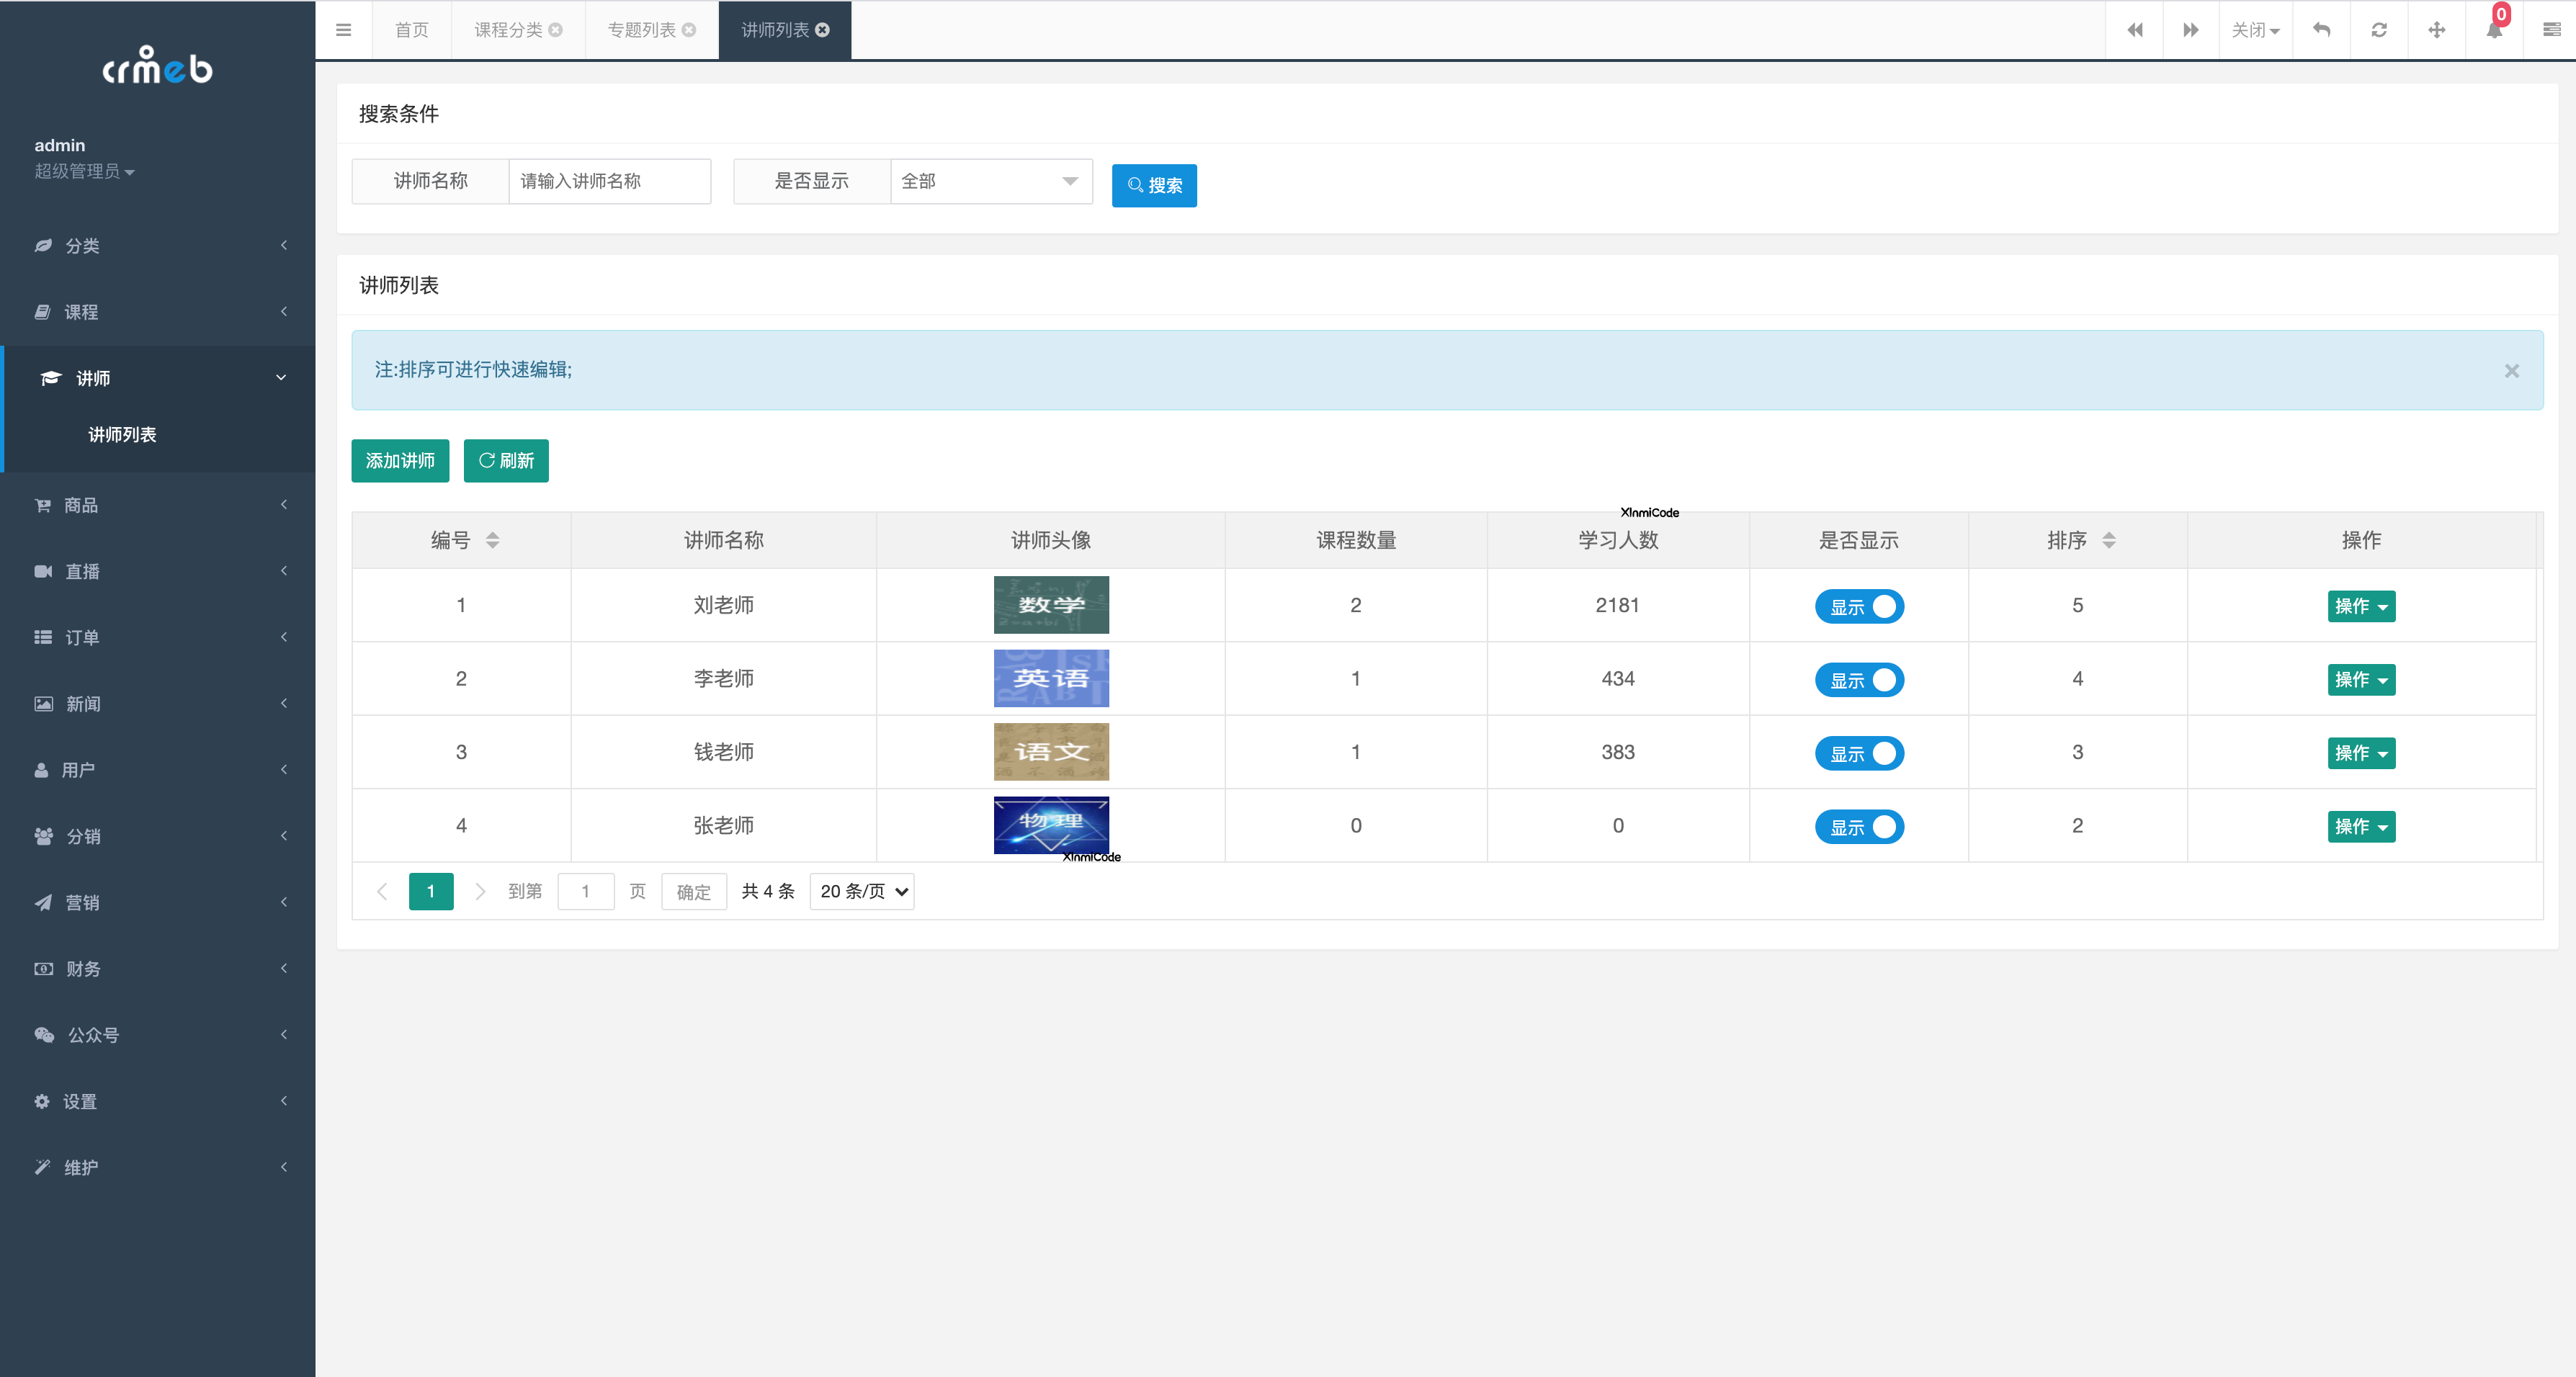Click the 添加讲师 button

[x=400, y=461]
